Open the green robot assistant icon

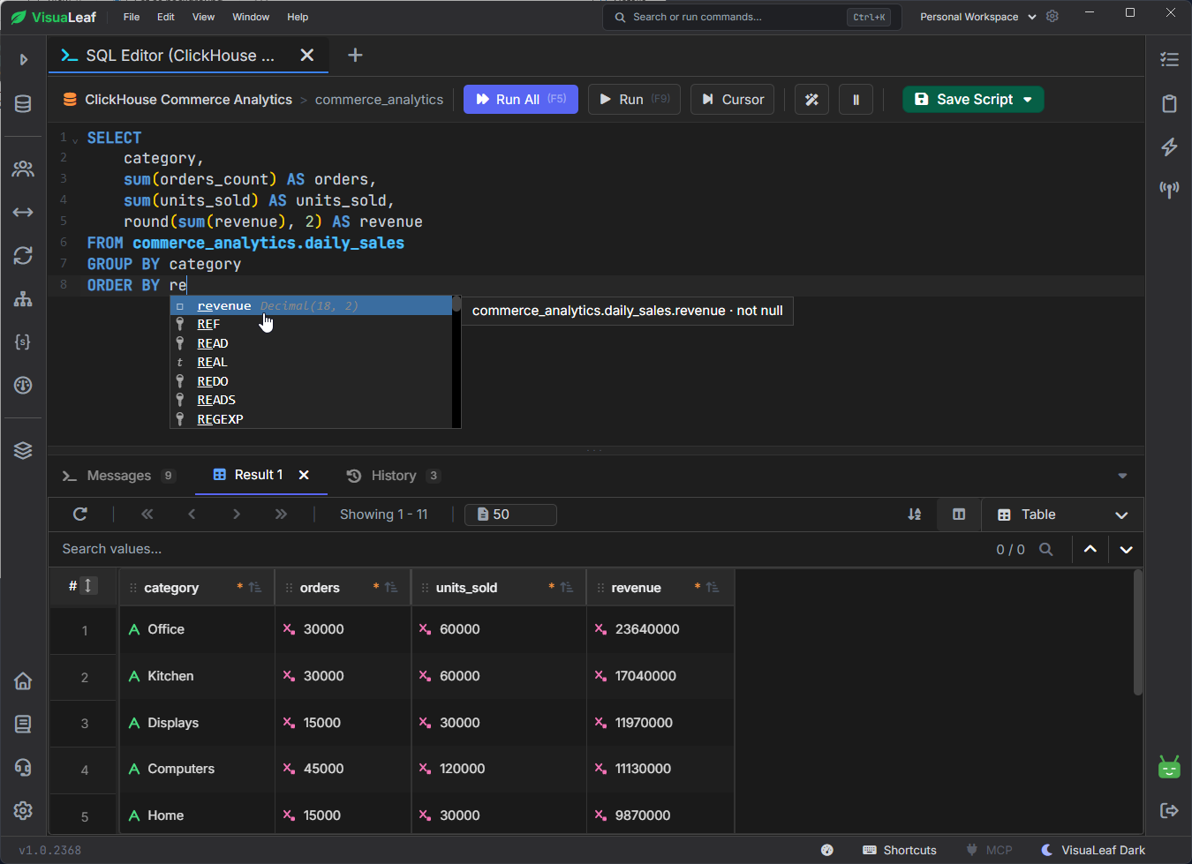click(x=1169, y=767)
